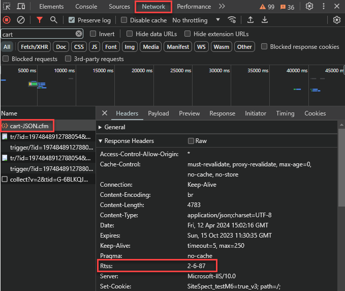Close the DevTools panel
Screen dimensions: 345x291
click(x=337, y=7)
